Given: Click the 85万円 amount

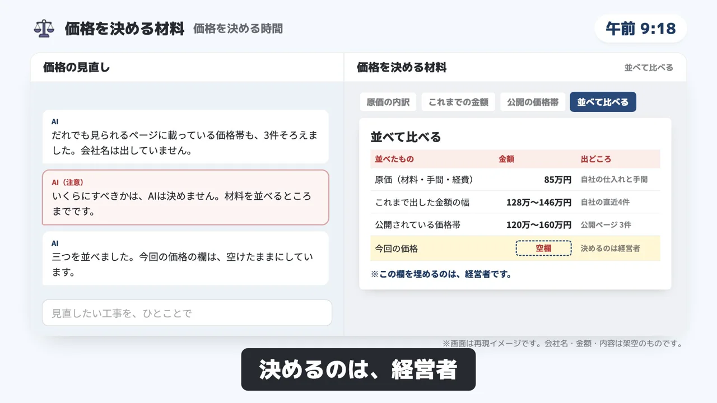Looking at the screenshot, I should [x=557, y=180].
